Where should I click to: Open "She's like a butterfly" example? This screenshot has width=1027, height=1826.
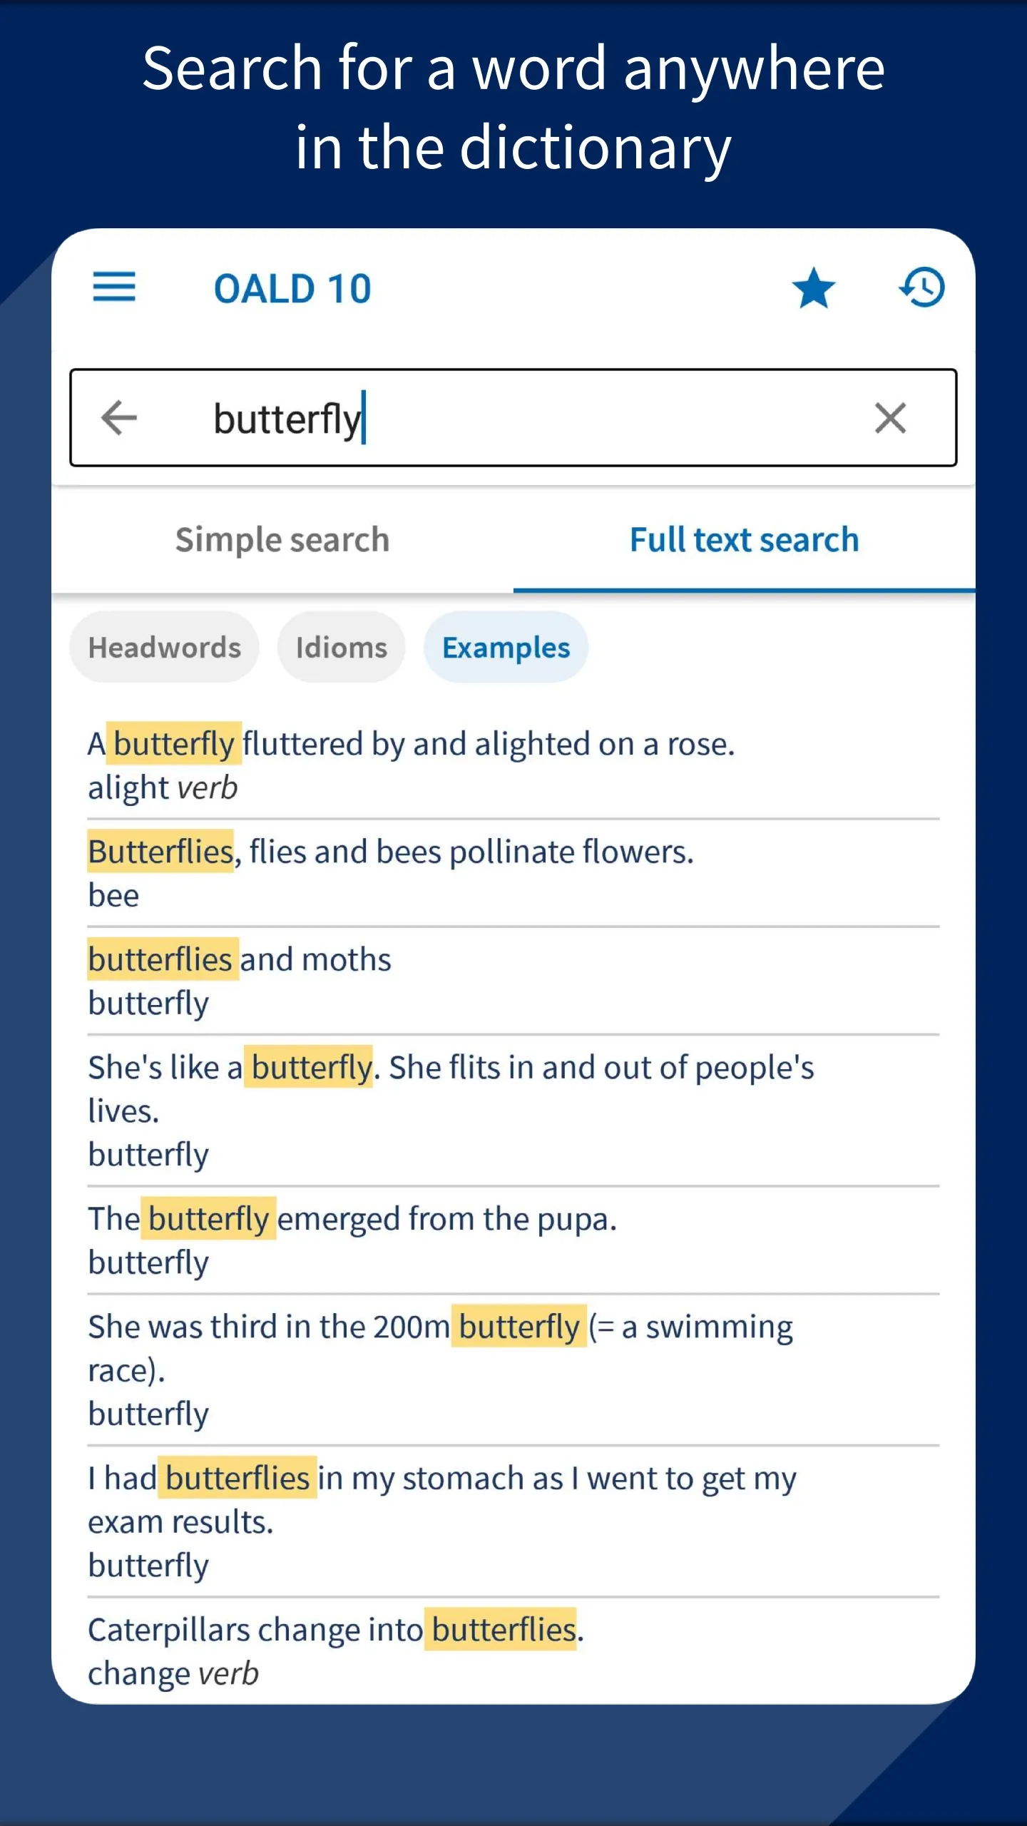click(x=451, y=1110)
